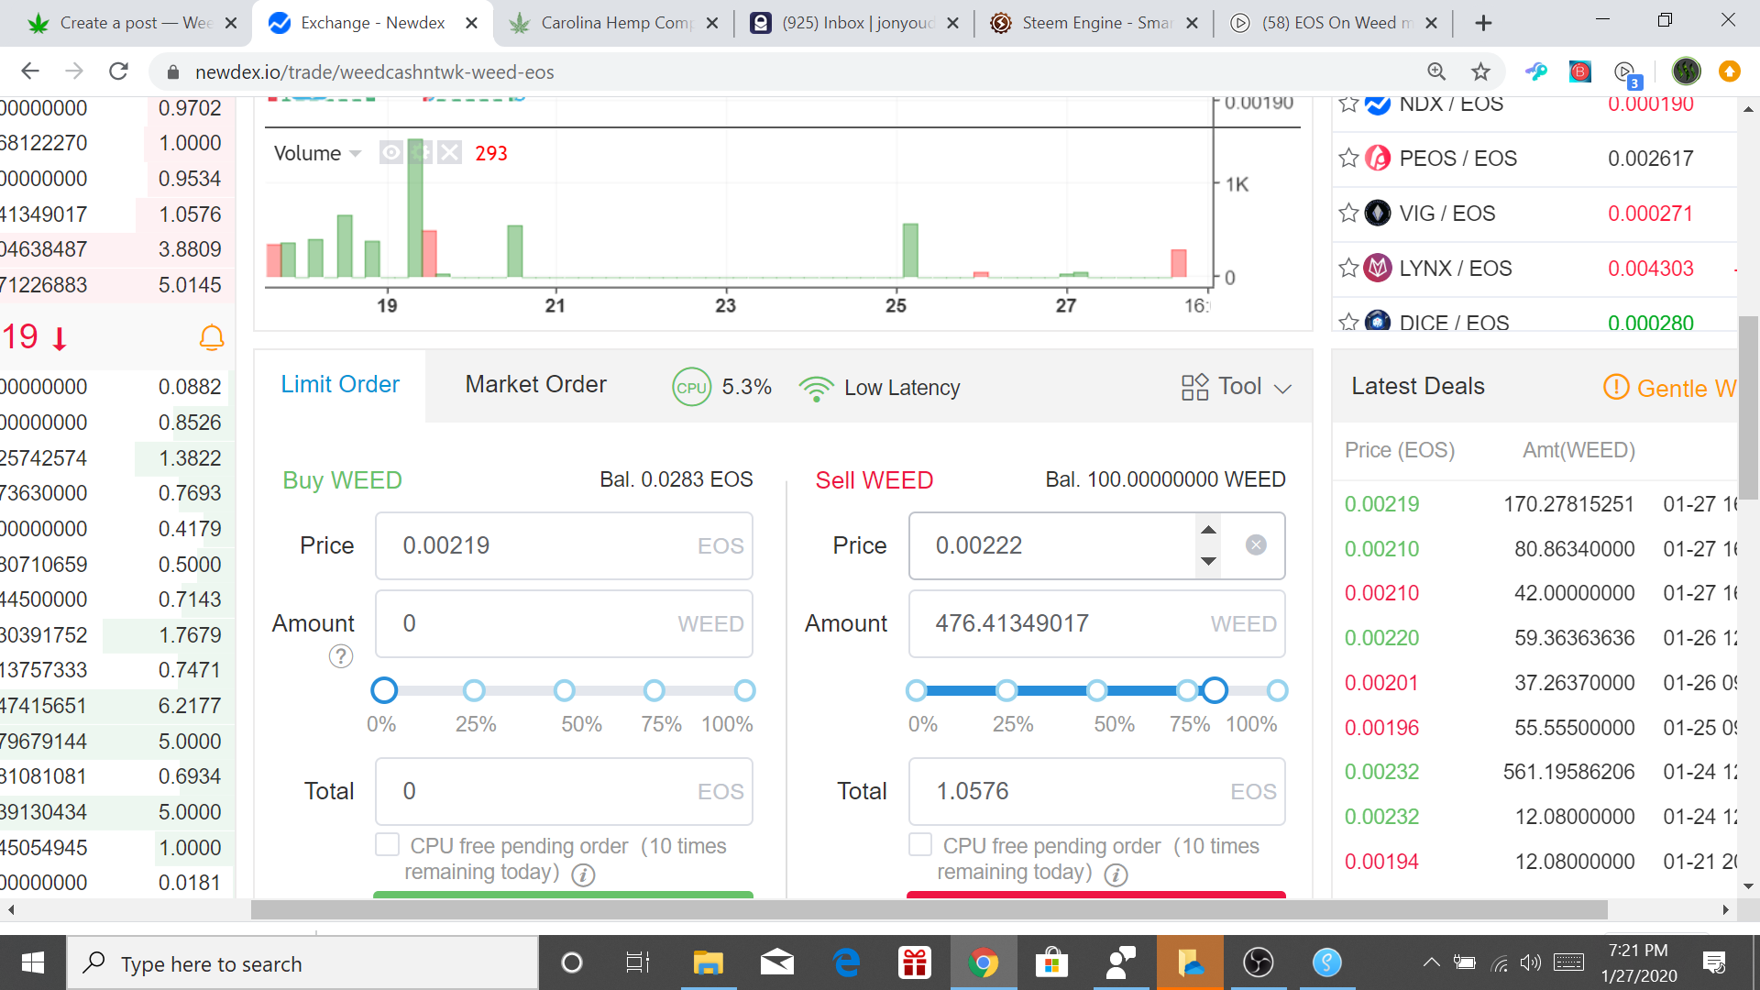The image size is (1760, 990).
Task: Decrease sell price with down arrow
Action: click(x=1209, y=561)
